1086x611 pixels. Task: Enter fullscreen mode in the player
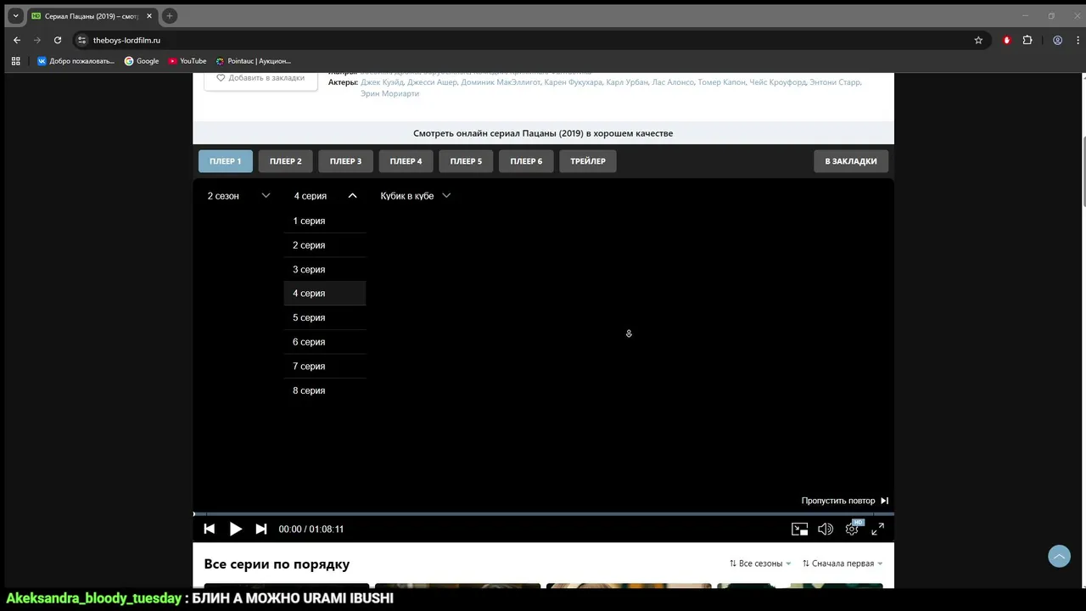[878, 529]
